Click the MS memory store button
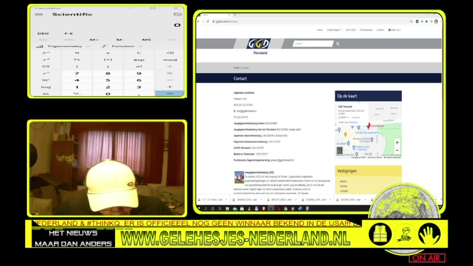473x266 pixels. [146, 40]
